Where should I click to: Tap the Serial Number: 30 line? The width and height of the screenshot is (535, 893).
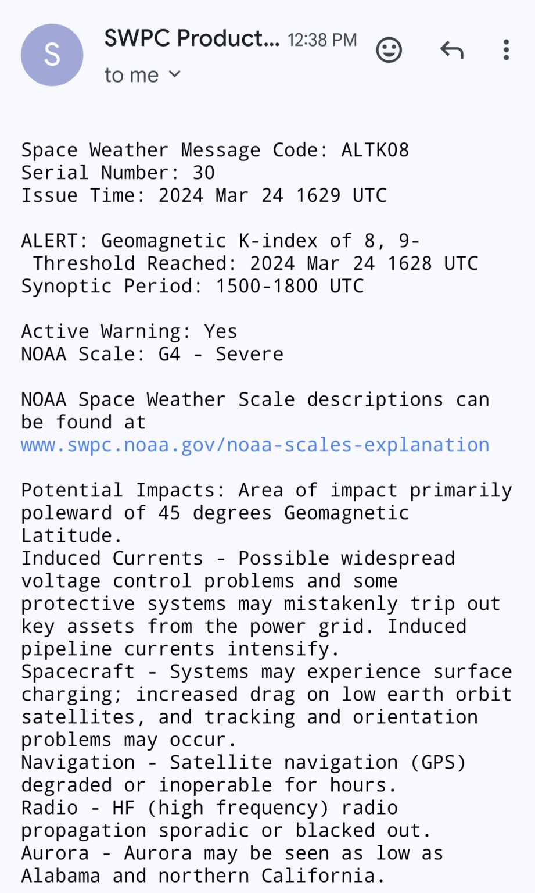tap(118, 173)
